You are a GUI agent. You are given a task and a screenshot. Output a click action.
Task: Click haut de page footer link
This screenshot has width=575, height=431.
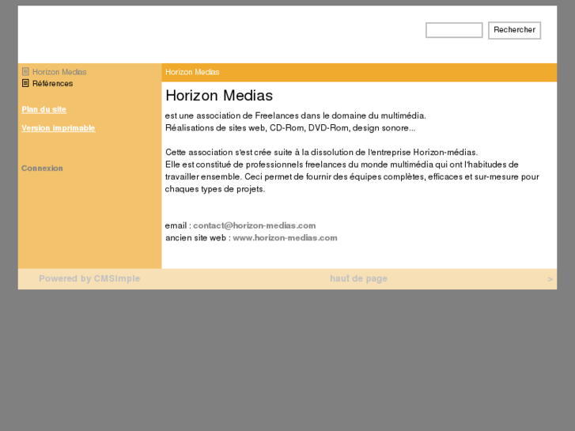pyautogui.click(x=358, y=279)
